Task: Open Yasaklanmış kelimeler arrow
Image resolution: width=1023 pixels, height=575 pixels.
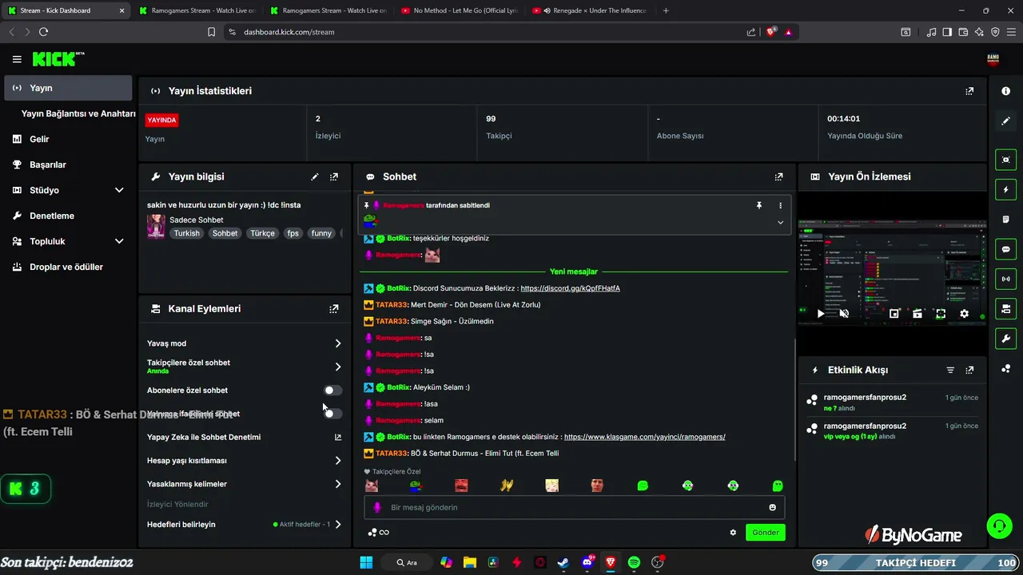Action: [338, 484]
